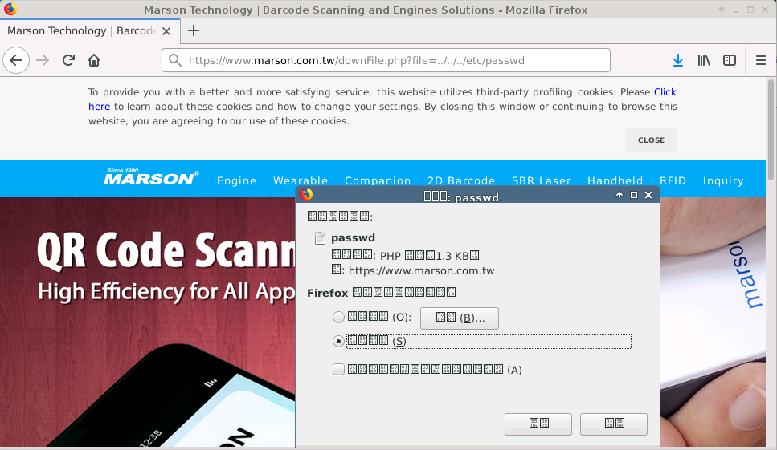Viewport: 777px width, 450px height.
Task: Click the right button at dialog bottom
Action: click(x=613, y=424)
